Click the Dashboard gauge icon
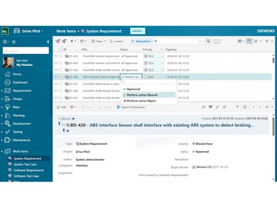 [8, 83]
